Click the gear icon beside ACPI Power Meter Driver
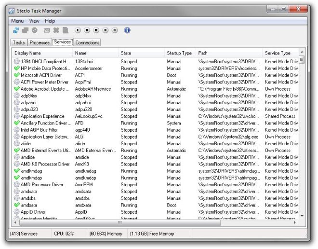Screen dimensions: 318x249 coord(17,82)
